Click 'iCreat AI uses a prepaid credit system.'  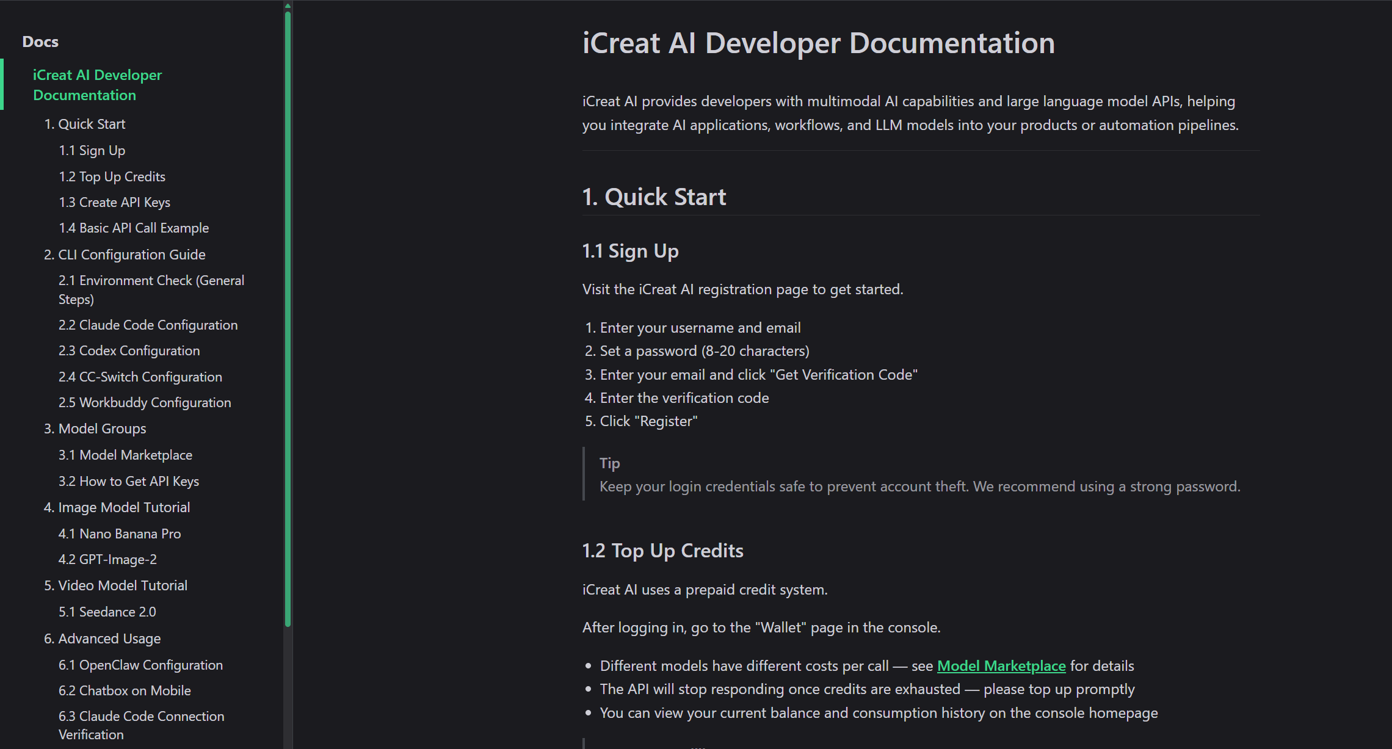click(x=705, y=590)
